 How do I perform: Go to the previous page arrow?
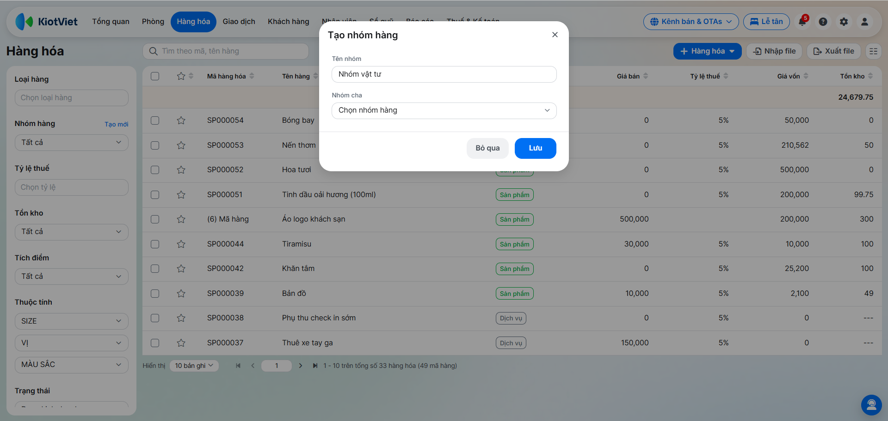pyautogui.click(x=253, y=366)
